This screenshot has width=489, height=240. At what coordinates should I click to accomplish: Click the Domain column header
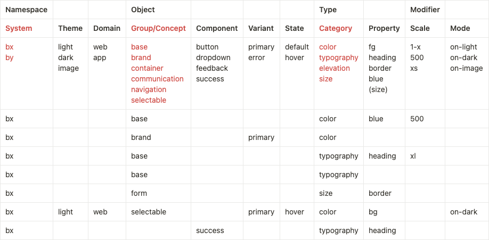pos(107,28)
